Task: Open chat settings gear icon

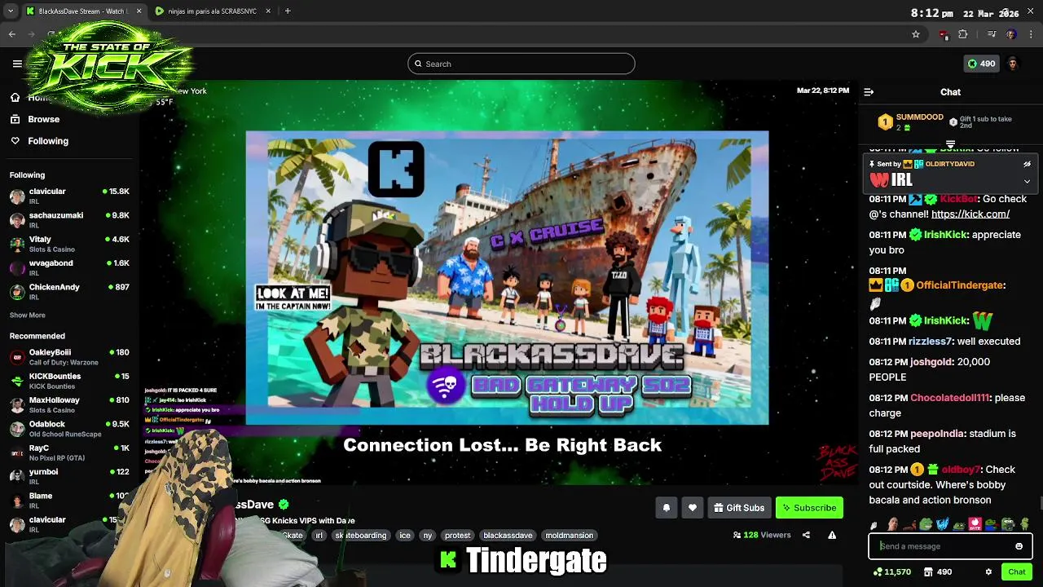Action: (x=988, y=572)
